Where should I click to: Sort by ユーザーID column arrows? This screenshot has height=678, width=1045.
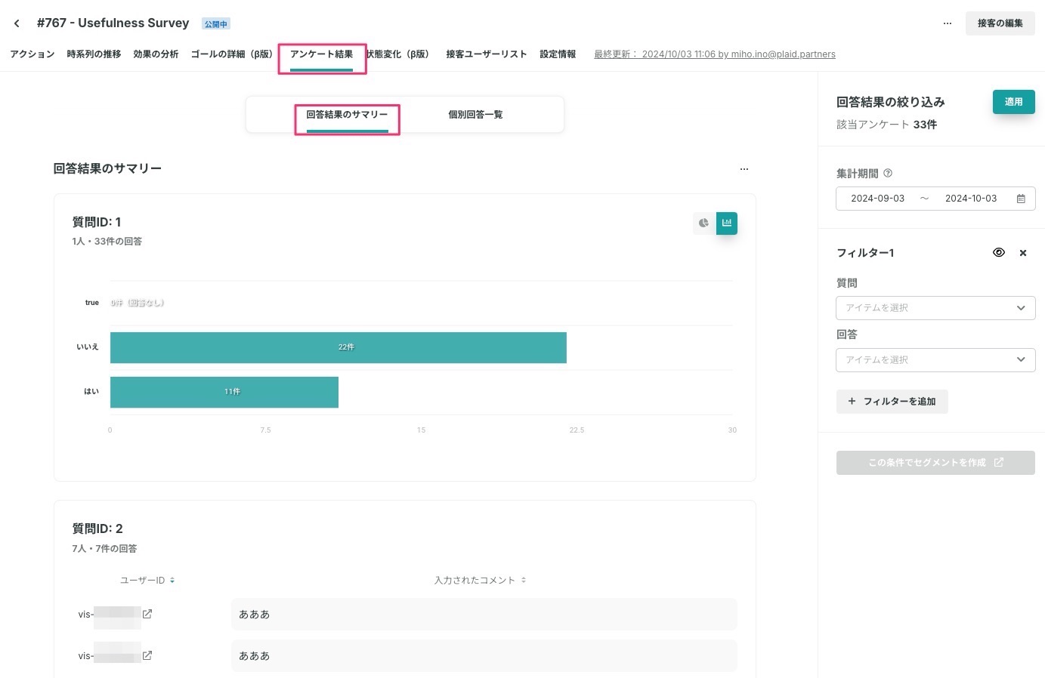[x=172, y=581]
